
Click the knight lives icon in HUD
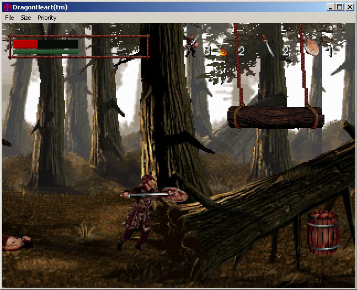(191, 46)
